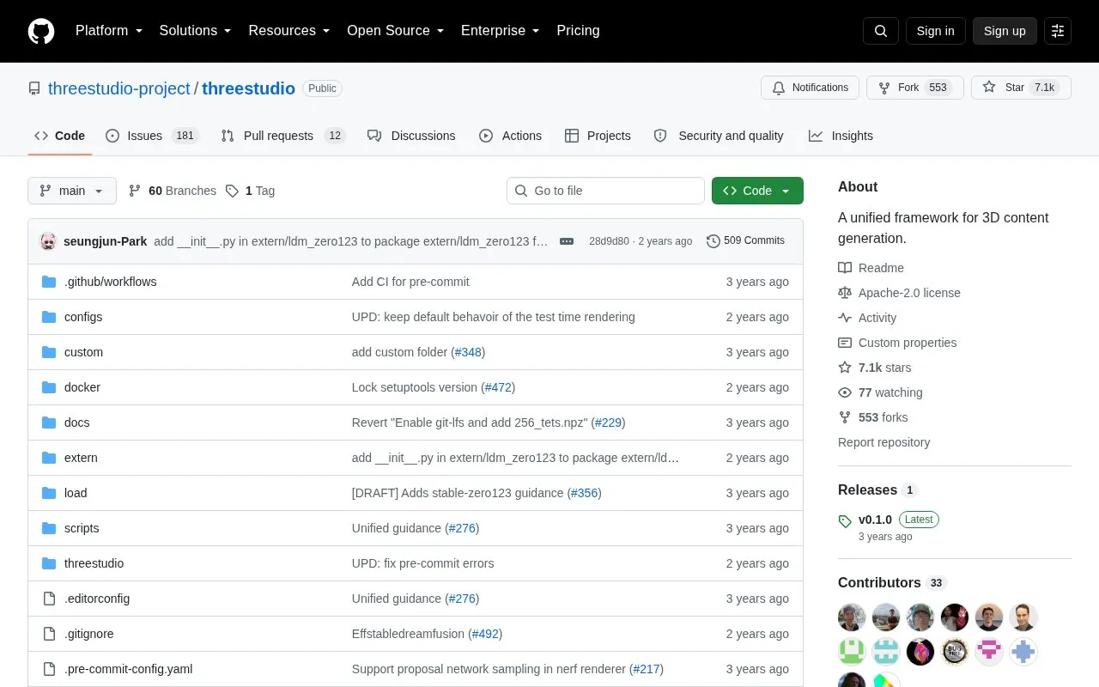Open the Insights tab

(x=841, y=136)
